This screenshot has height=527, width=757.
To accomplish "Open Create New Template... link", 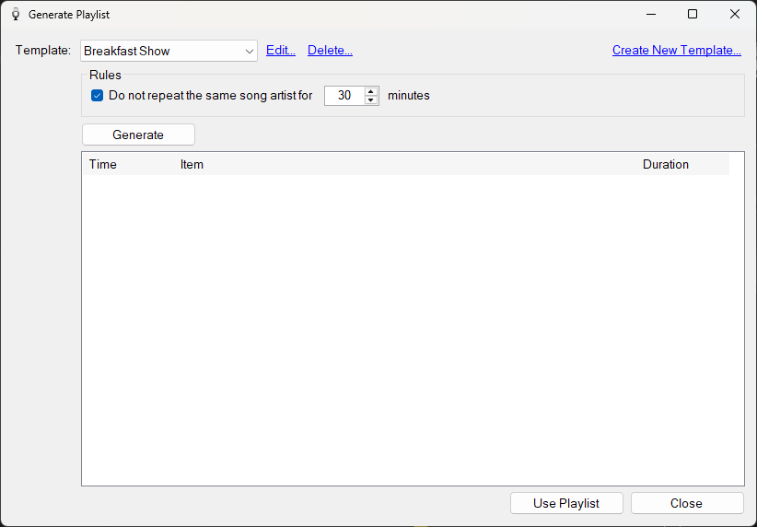I will [676, 51].
